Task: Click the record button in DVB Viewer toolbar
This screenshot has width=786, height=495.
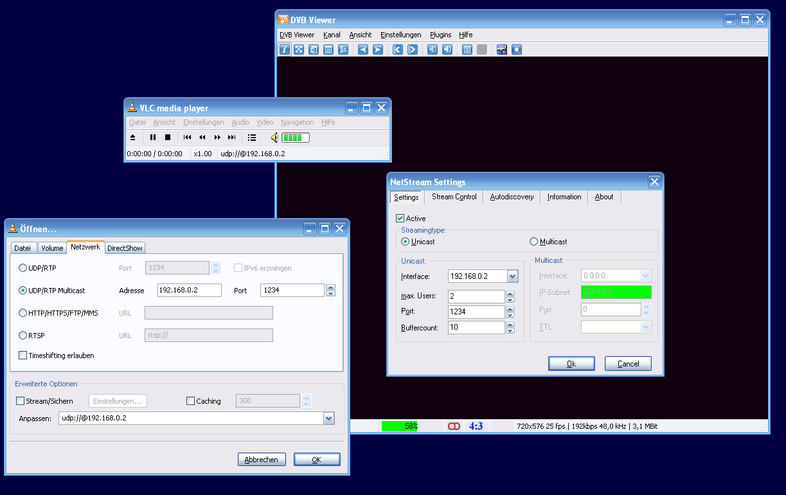Action: pos(516,50)
